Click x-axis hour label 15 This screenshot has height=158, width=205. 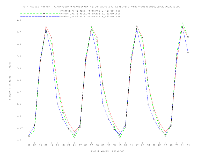(57, 145)
